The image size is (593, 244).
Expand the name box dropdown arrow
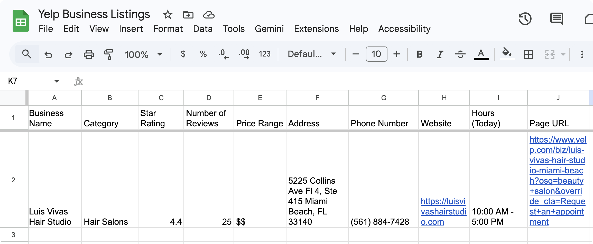pos(57,81)
